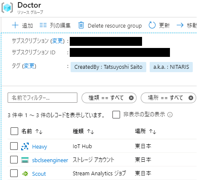Click the circular refresh icon
Screen dimensions: 197x180
(x=152, y=25)
